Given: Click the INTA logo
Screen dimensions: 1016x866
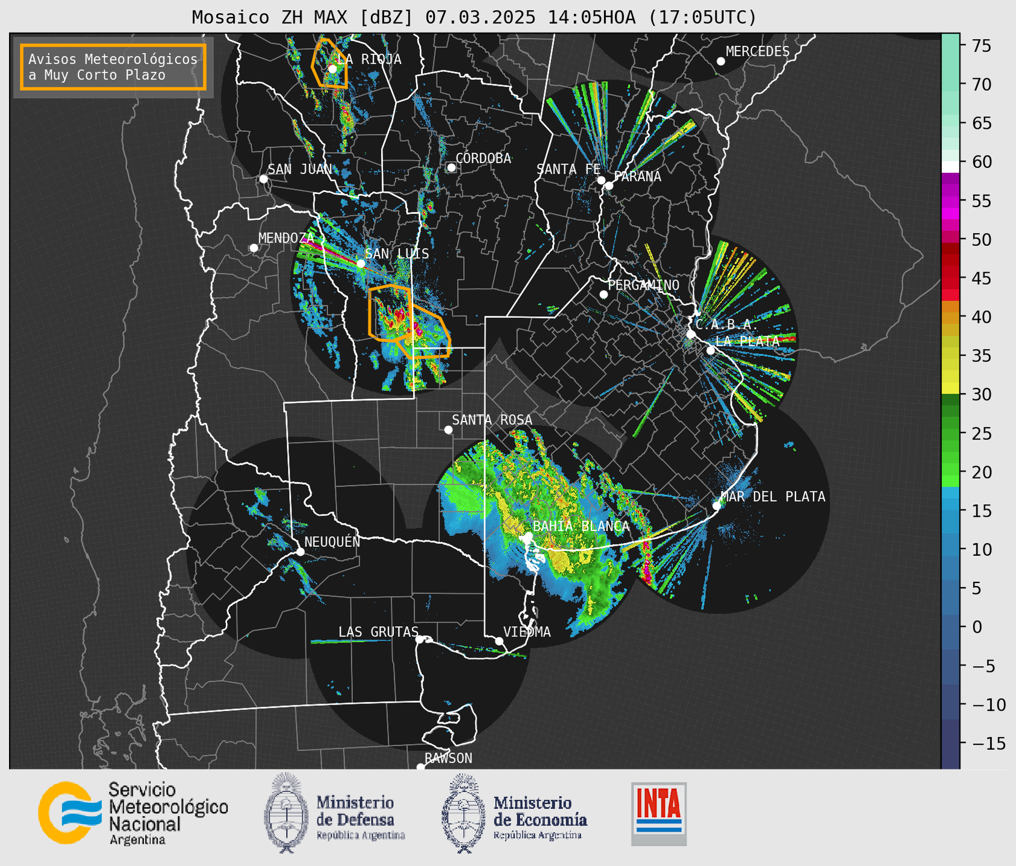Looking at the screenshot, I should (659, 814).
